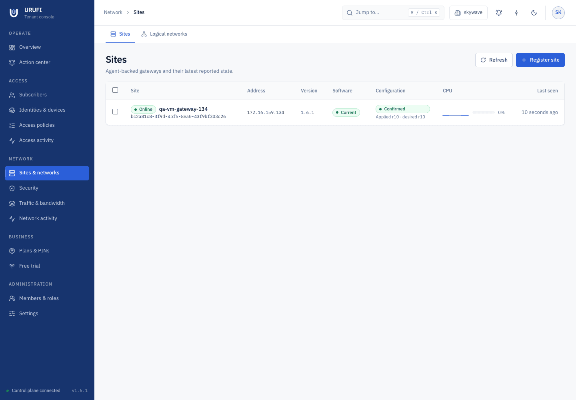Open Network activity page

coord(47,218)
